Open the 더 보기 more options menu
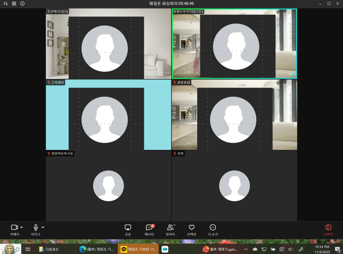343x254 pixels. click(213, 230)
